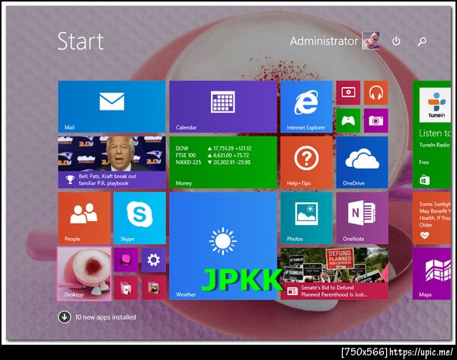
Task: Click the search magnifier icon
Action: 422,41
